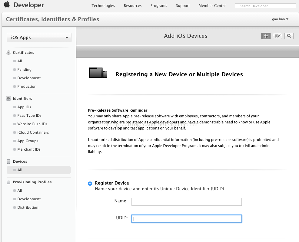This screenshot has width=299, height=242.
Task: Click the UDID input field
Action: pyautogui.click(x=187, y=219)
